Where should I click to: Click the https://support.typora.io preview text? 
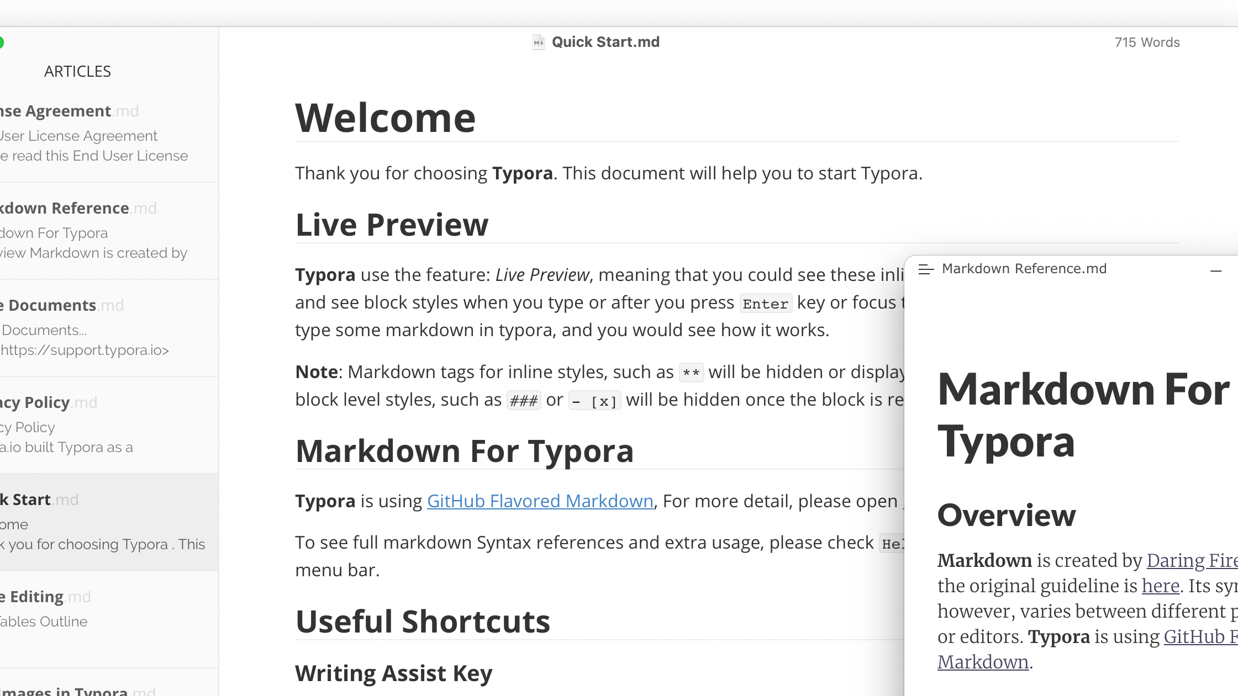[x=85, y=350]
